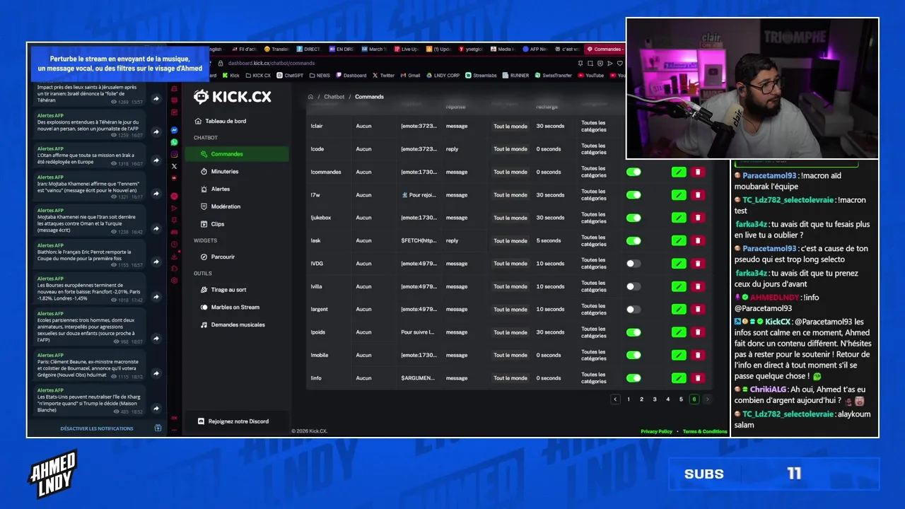Edit the !info command

[x=679, y=378]
